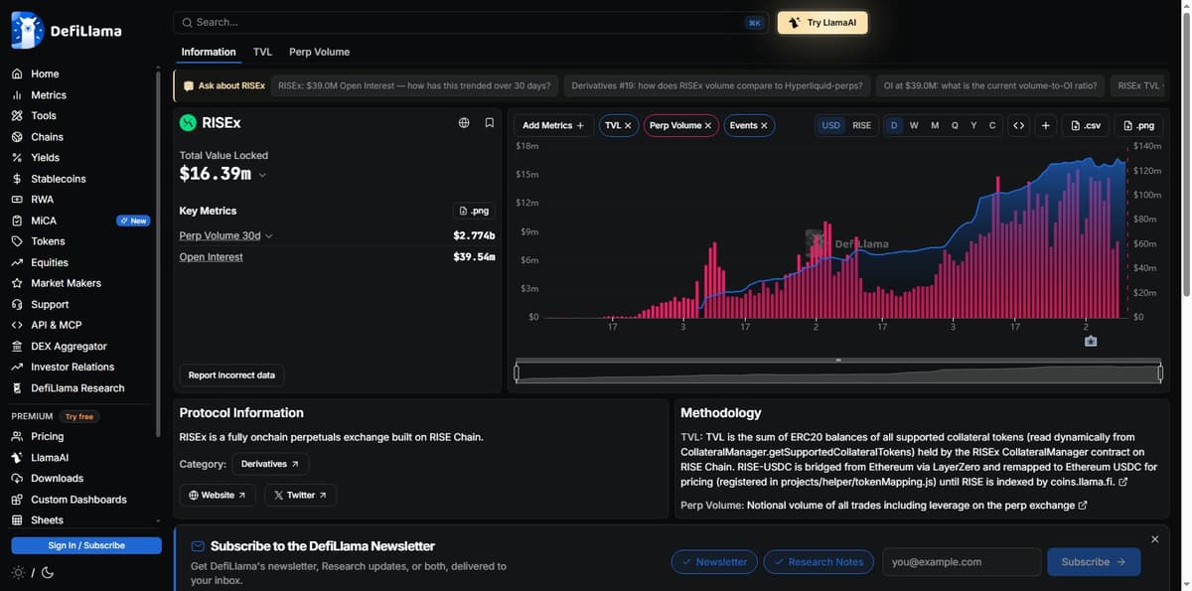Image resolution: width=1192 pixels, height=591 pixels.
Task: Open Equities in sidebar
Action: pyautogui.click(x=50, y=262)
